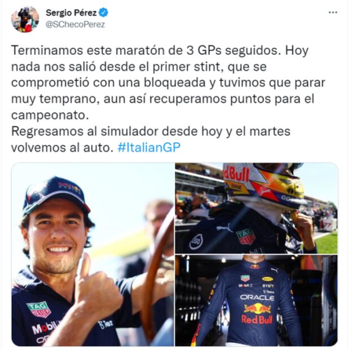Open the helmet photo thumbnail
Viewport: 348px width, 350px height.
[256, 208]
